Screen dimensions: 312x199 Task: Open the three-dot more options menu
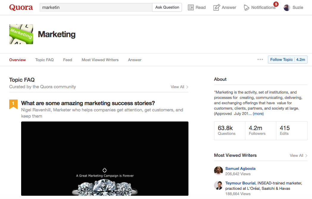(x=260, y=60)
